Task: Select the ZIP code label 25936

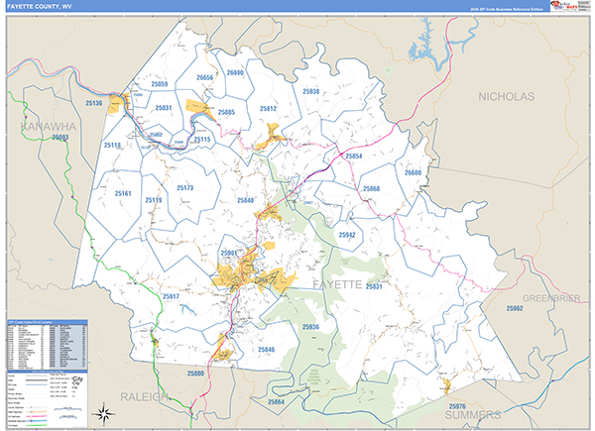Action: click(x=310, y=327)
